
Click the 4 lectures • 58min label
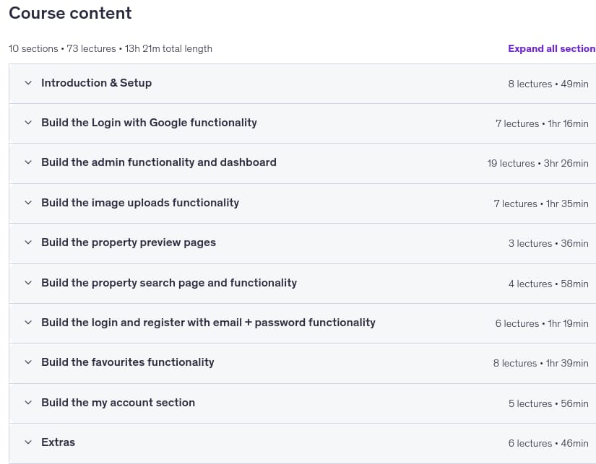[x=548, y=284]
